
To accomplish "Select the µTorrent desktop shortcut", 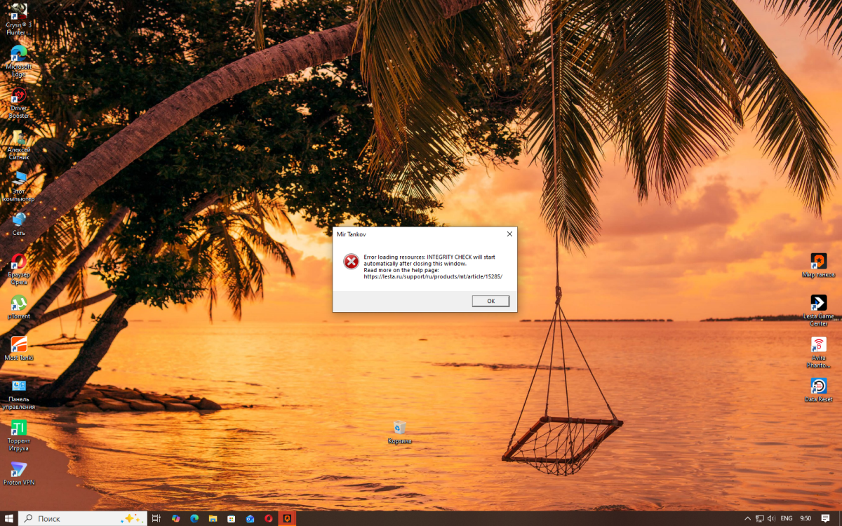I will (19, 308).
